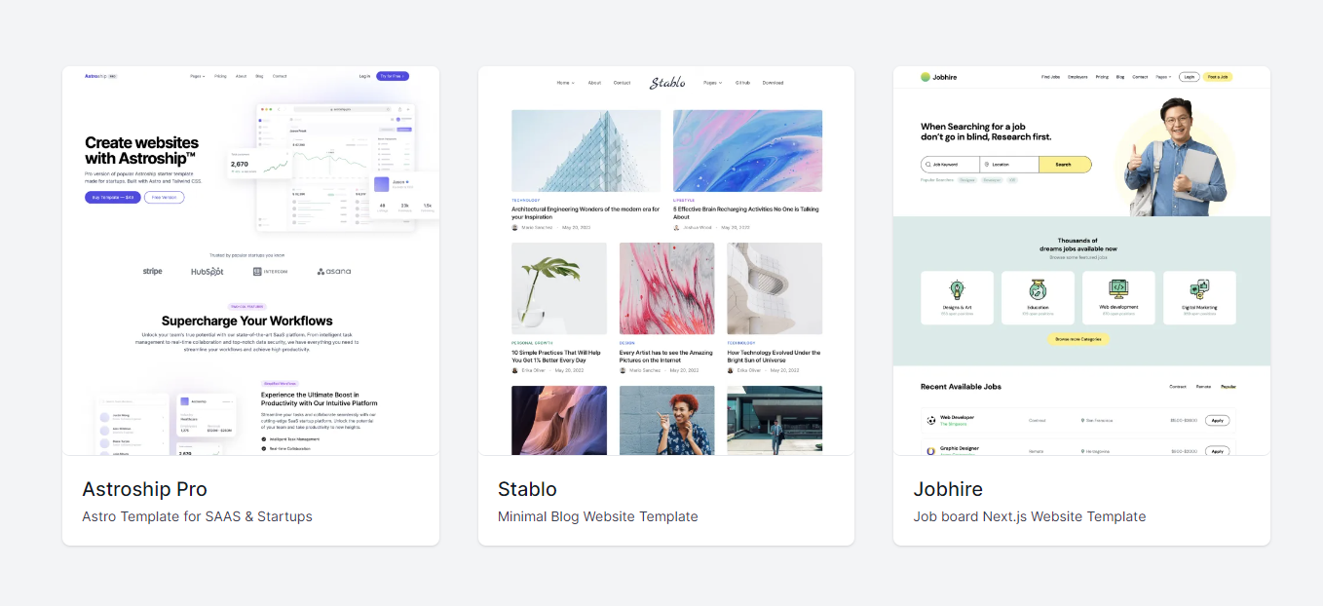Click the Intercom logo

click(x=270, y=271)
